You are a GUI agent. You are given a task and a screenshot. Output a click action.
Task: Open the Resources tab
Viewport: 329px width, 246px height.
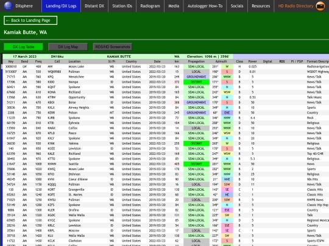tap(261, 6)
